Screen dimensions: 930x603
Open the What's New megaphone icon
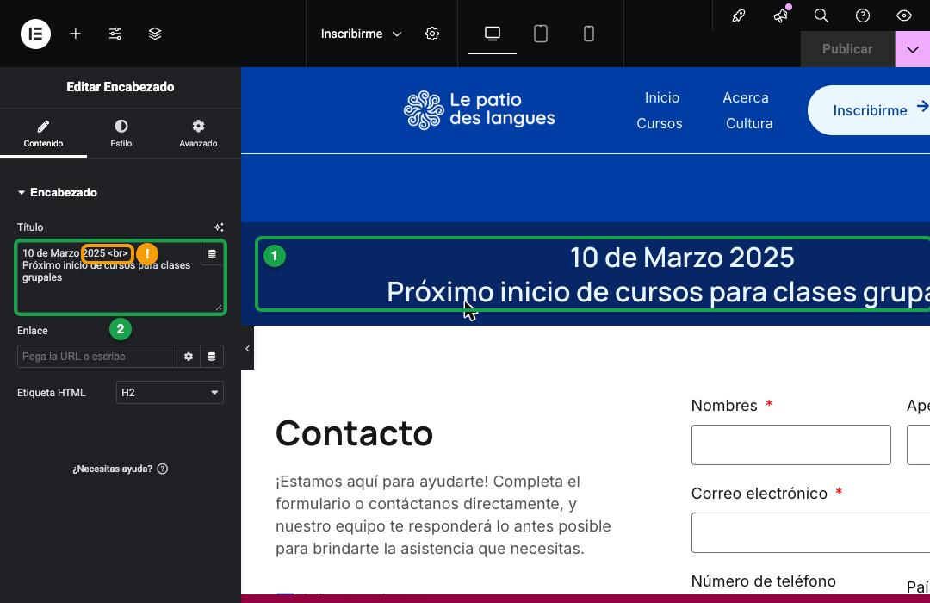(781, 16)
